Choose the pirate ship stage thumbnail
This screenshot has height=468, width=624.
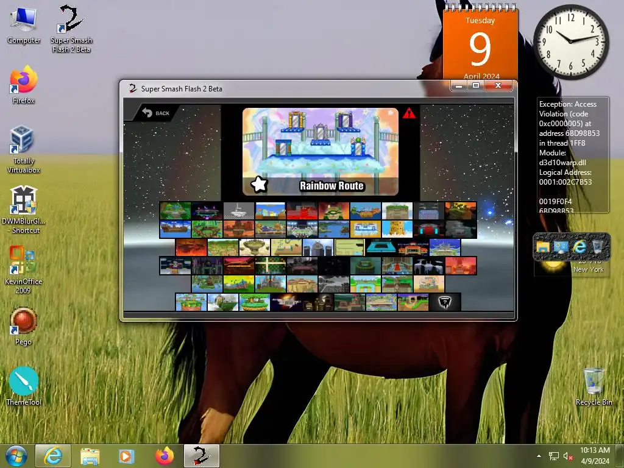pos(175,229)
